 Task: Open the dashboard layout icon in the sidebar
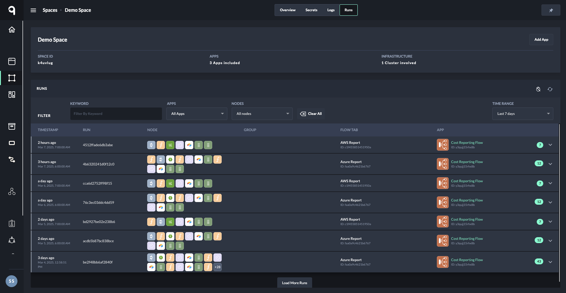pyautogui.click(x=12, y=95)
